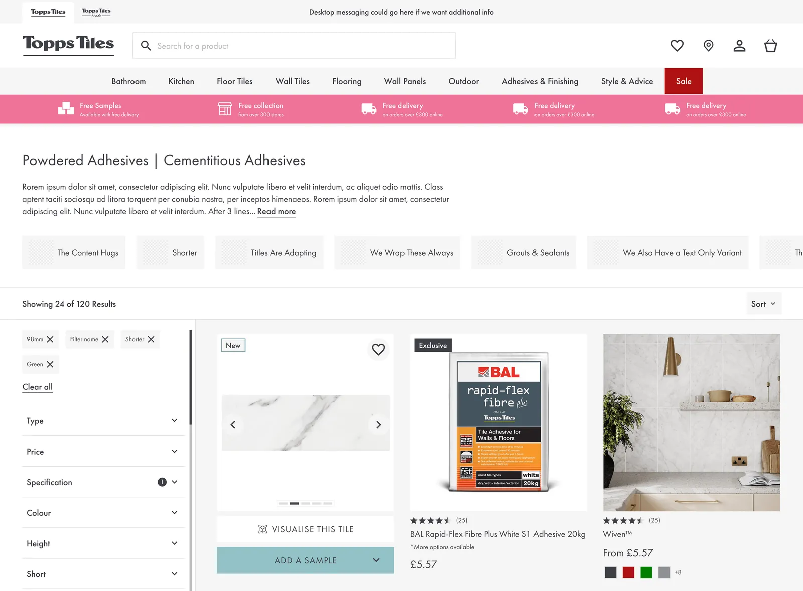Click the search magnifier icon
Screen dimensions: 803x591
point(146,46)
